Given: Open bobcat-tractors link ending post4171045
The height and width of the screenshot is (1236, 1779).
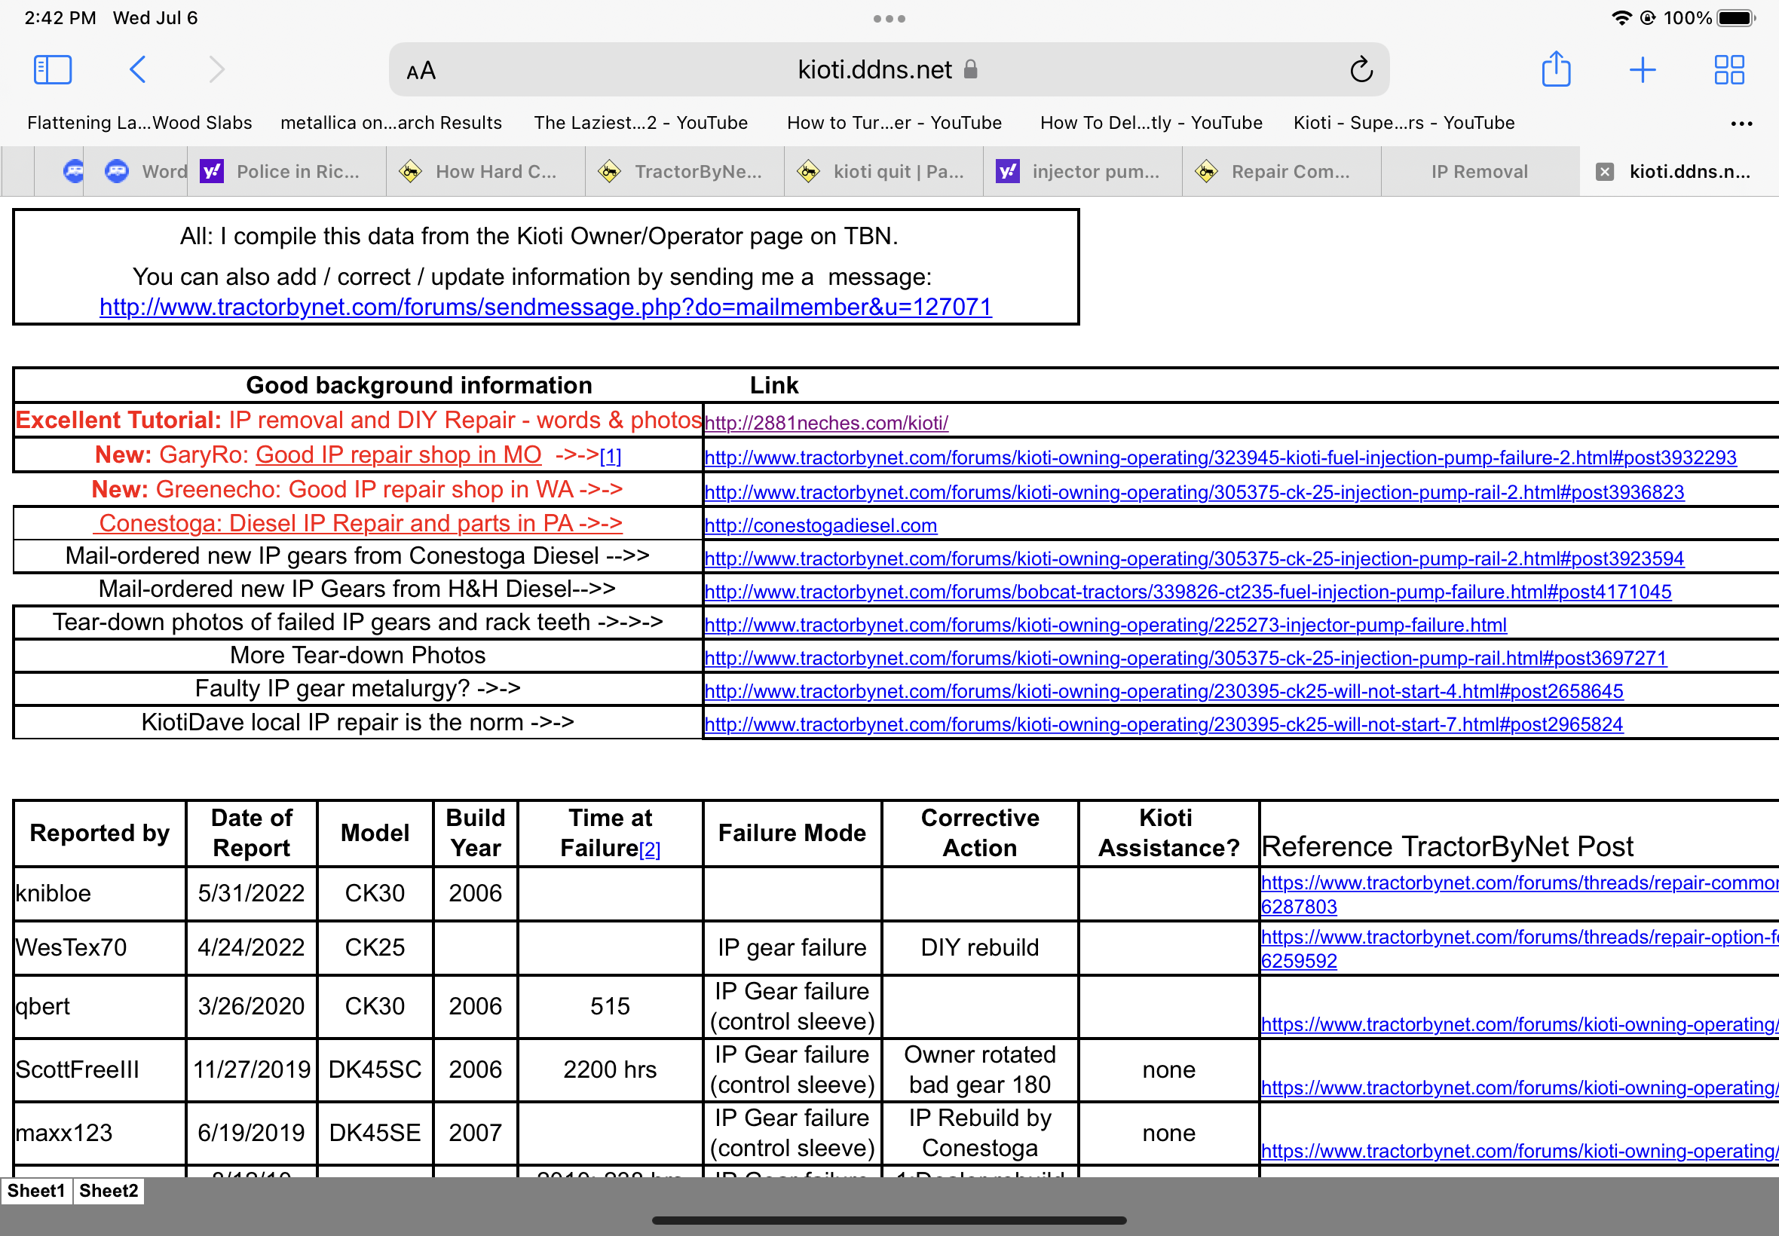Looking at the screenshot, I should point(1187,592).
